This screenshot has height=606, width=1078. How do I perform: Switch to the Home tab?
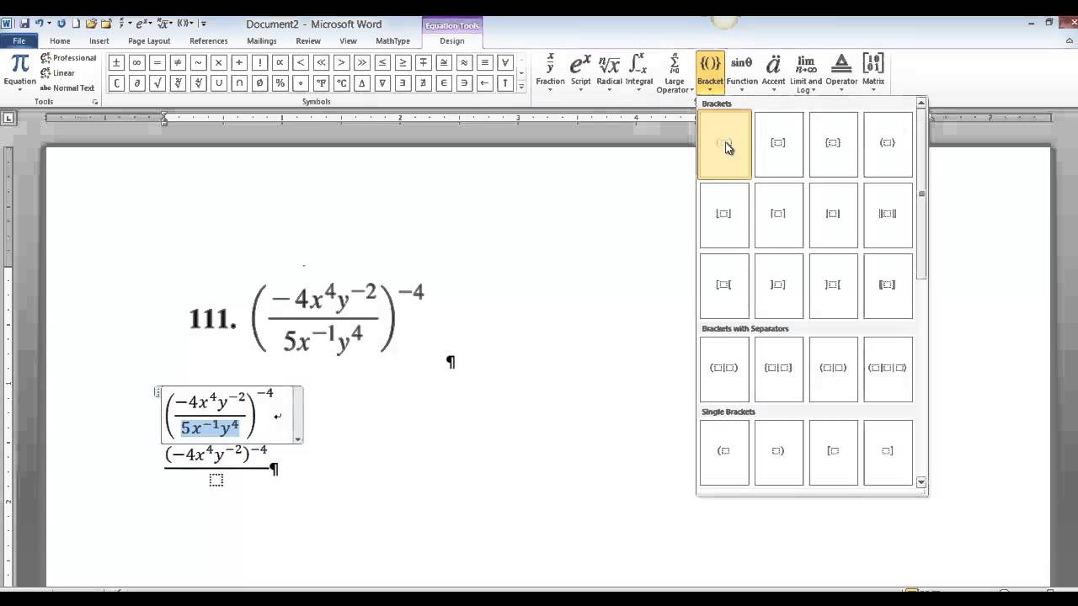pyautogui.click(x=60, y=40)
